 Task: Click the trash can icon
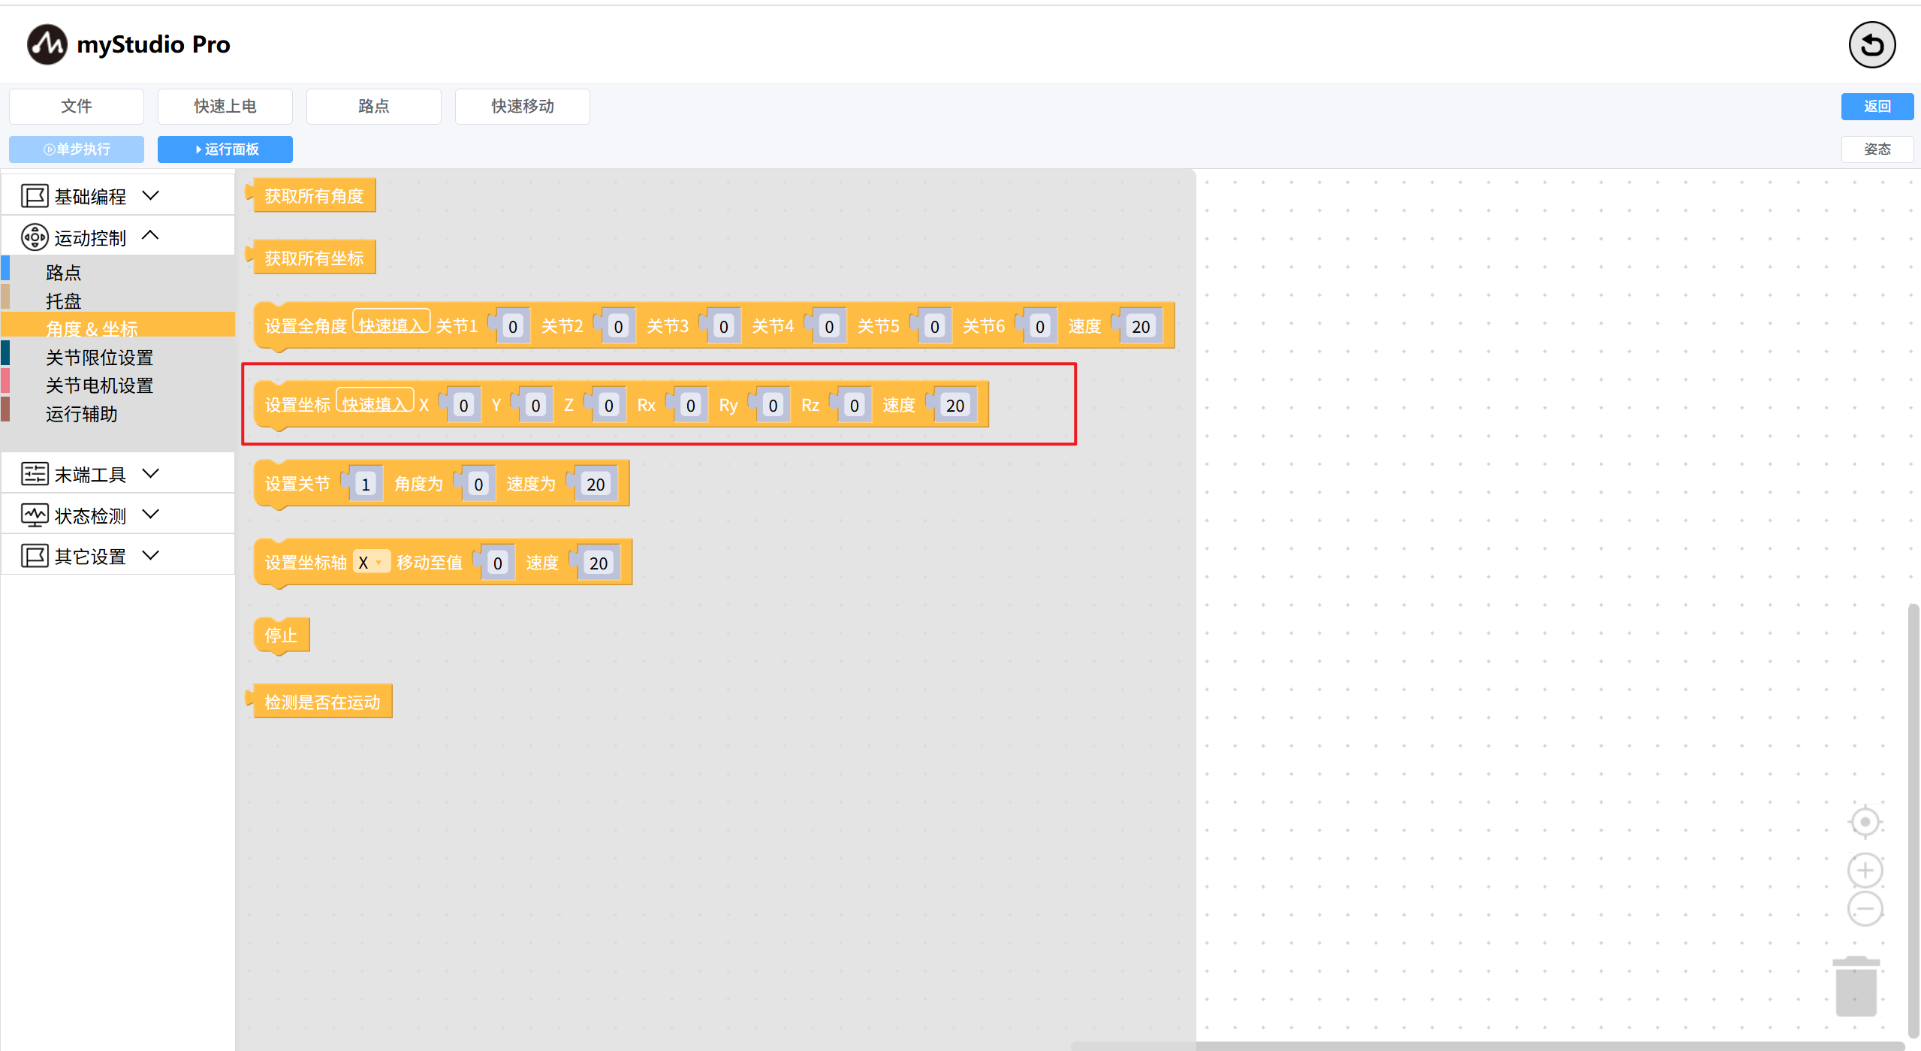(x=1856, y=986)
